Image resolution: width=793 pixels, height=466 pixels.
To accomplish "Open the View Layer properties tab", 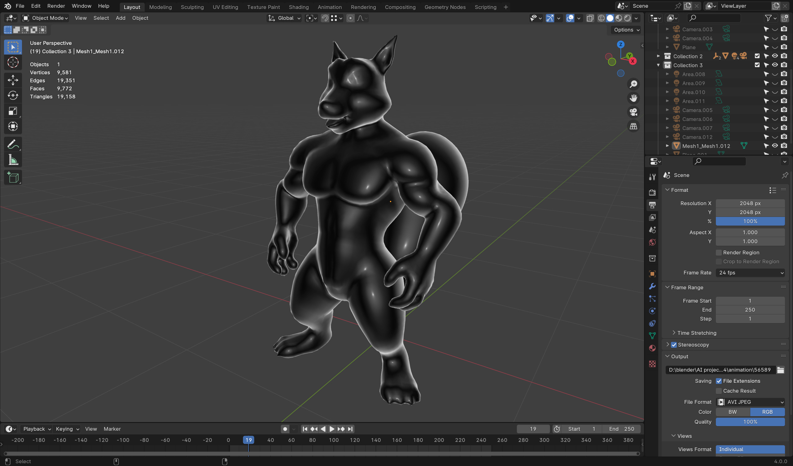I will coord(652,217).
